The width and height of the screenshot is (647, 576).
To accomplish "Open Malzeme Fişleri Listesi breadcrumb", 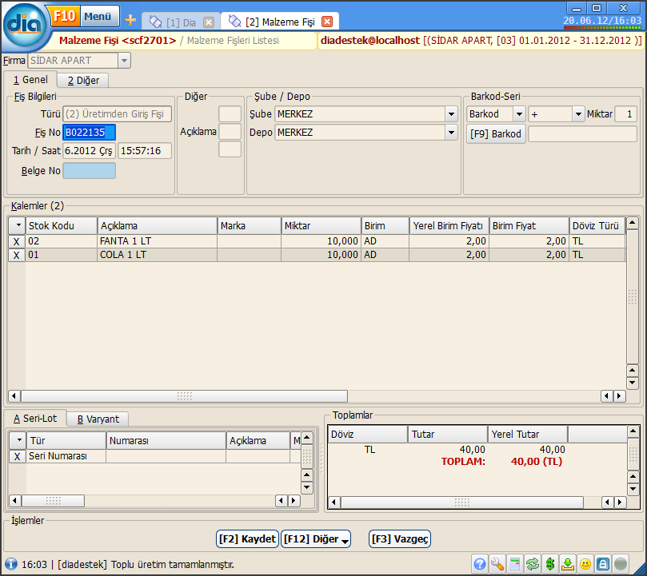I will [233, 41].
